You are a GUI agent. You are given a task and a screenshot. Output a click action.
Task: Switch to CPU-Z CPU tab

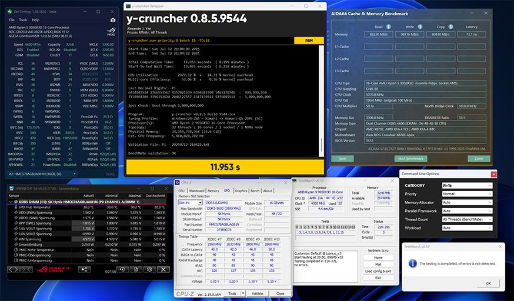pyautogui.click(x=181, y=190)
